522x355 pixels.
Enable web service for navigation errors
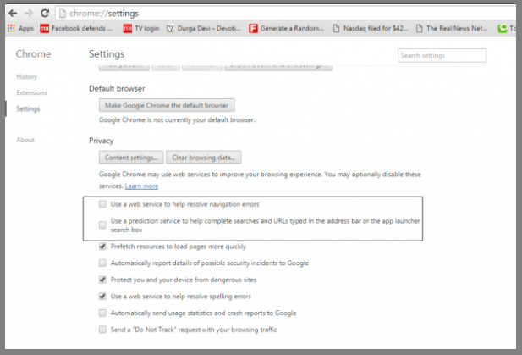pos(102,205)
